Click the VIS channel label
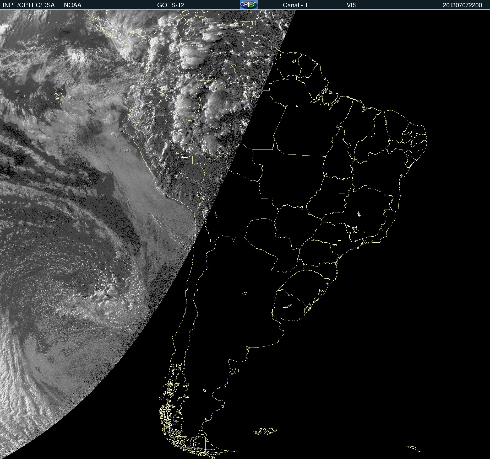Screen dimensions: 490x459 (x=352, y=5)
